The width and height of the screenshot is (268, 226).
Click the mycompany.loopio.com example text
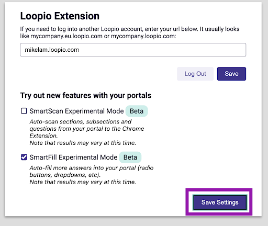[x=143, y=36]
